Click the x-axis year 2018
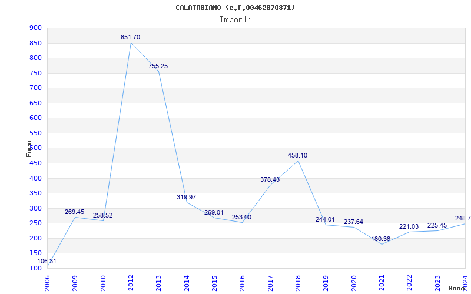This screenshot has height=294, width=471. click(x=298, y=283)
